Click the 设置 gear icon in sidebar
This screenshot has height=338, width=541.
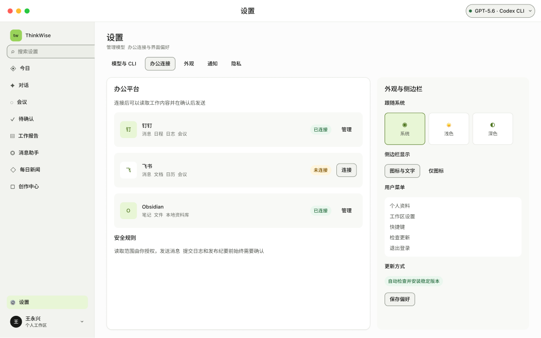13,303
